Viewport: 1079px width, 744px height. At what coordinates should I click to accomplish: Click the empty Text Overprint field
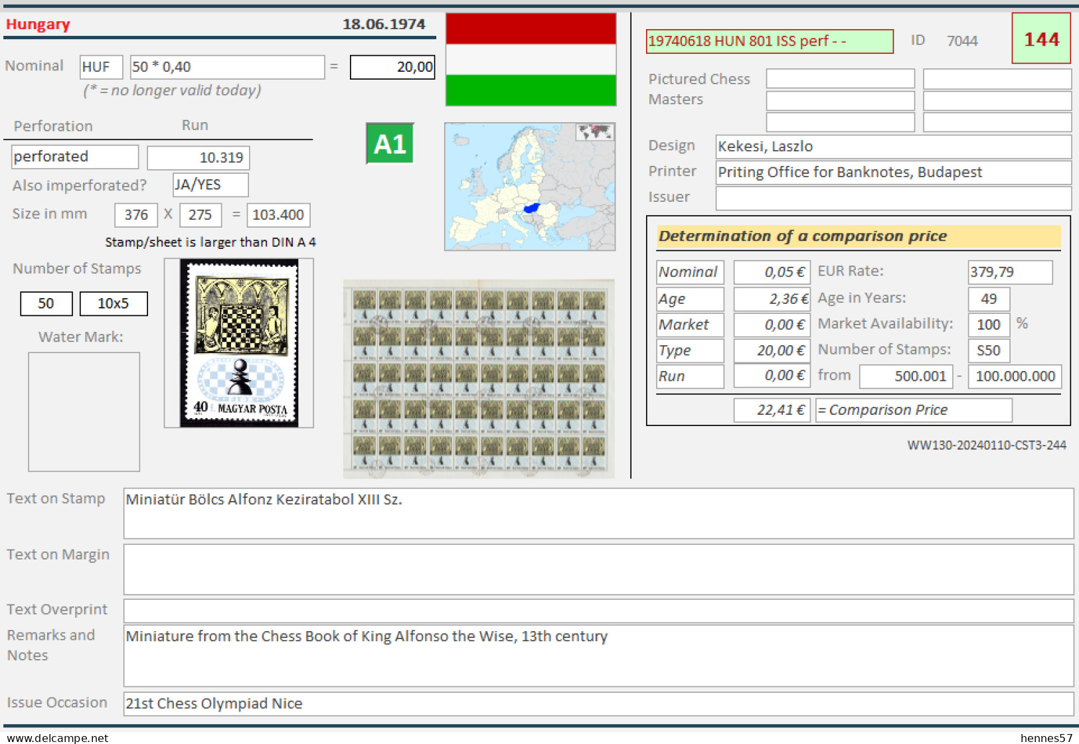click(x=598, y=611)
